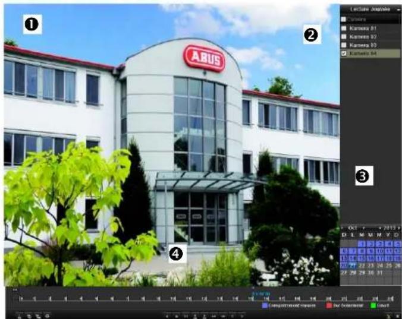Screen dimensions: 402x319
Task: Click the slow forward button
Action: click(213, 317)
